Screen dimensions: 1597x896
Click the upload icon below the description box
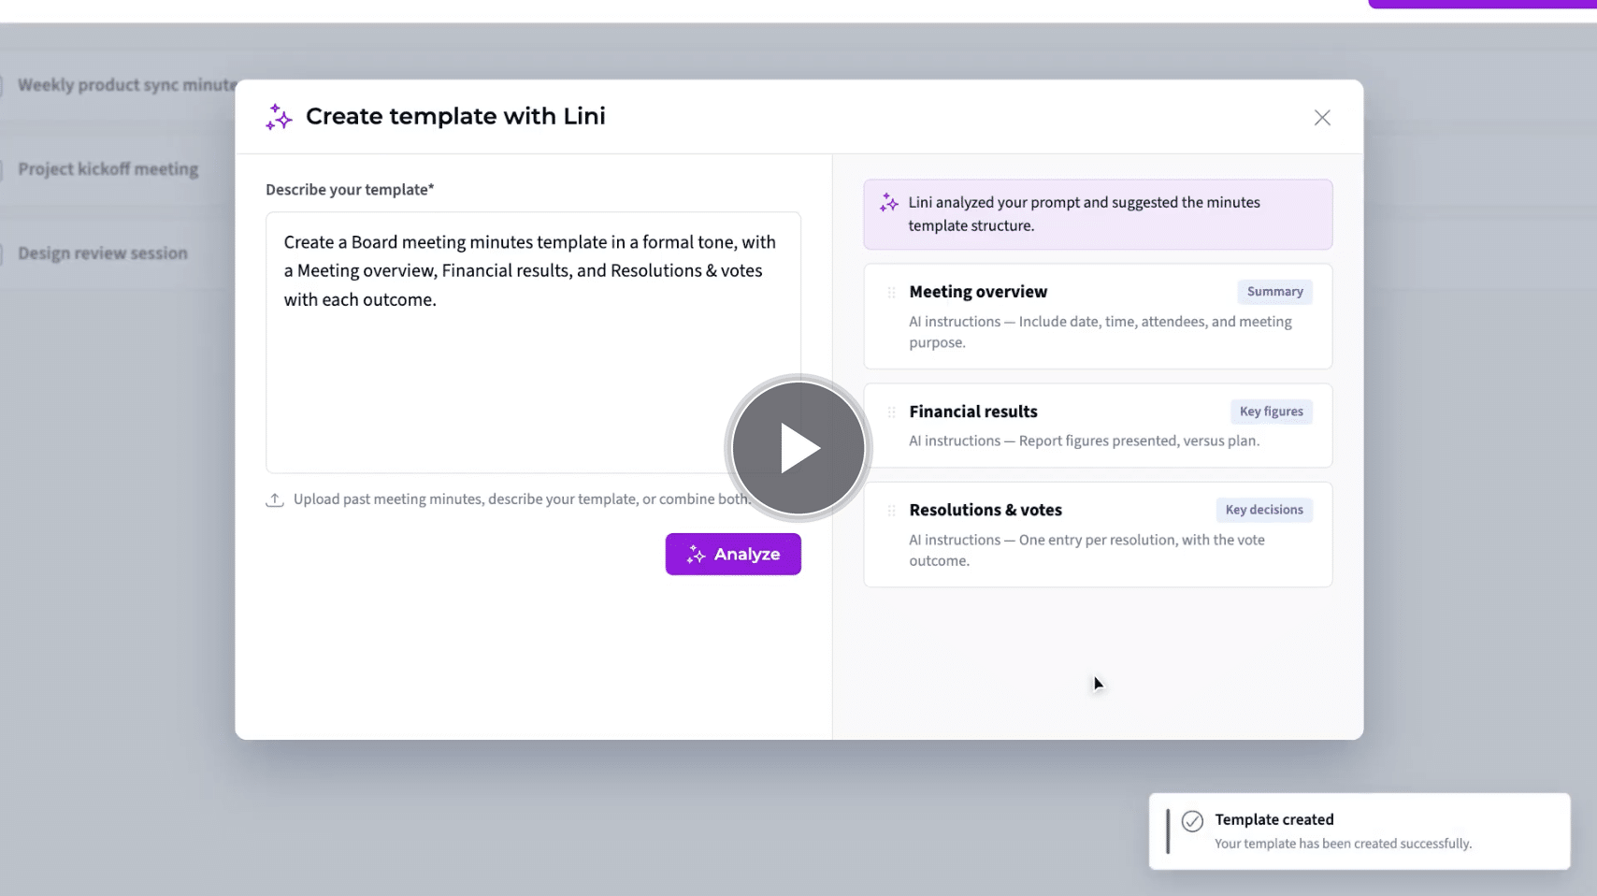275,499
